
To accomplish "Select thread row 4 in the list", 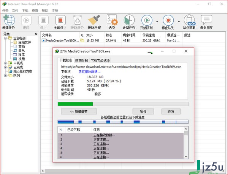I will 121,149.
